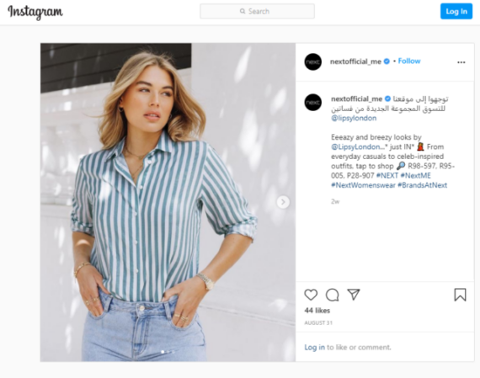Image resolution: width=480 pixels, height=378 pixels.
Task: Save post with bookmark icon
Action: click(x=460, y=295)
